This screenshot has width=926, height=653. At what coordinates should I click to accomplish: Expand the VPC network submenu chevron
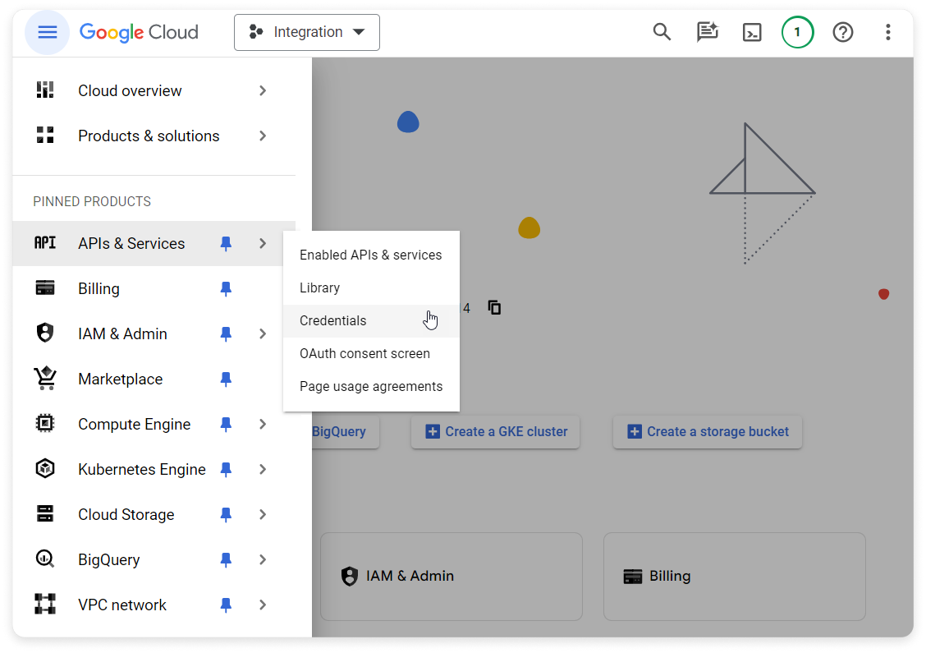tap(263, 605)
